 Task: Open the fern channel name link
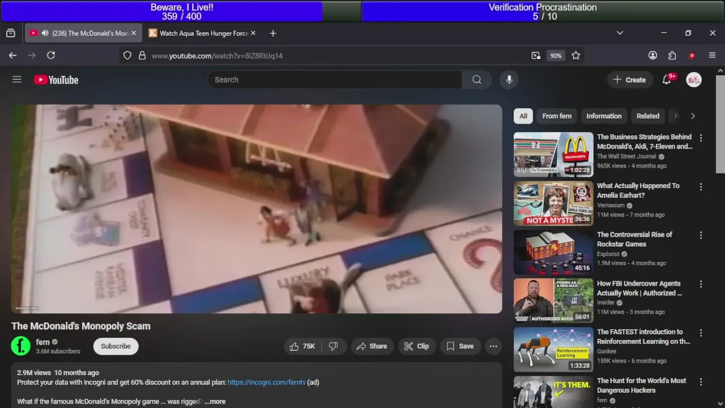pos(43,342)
